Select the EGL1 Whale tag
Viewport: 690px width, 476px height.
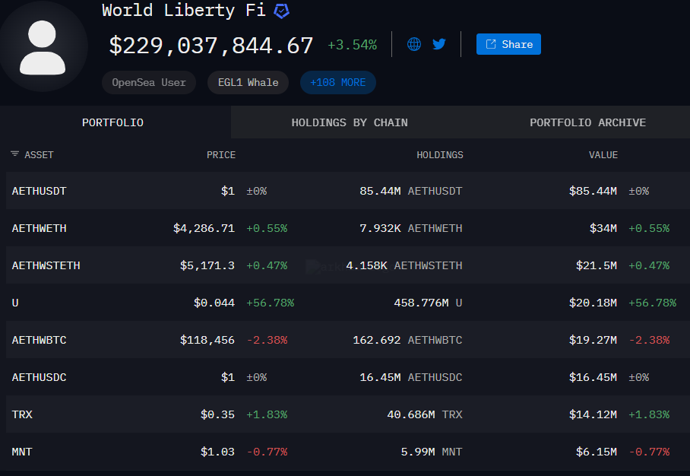click(x=248, y=82)
